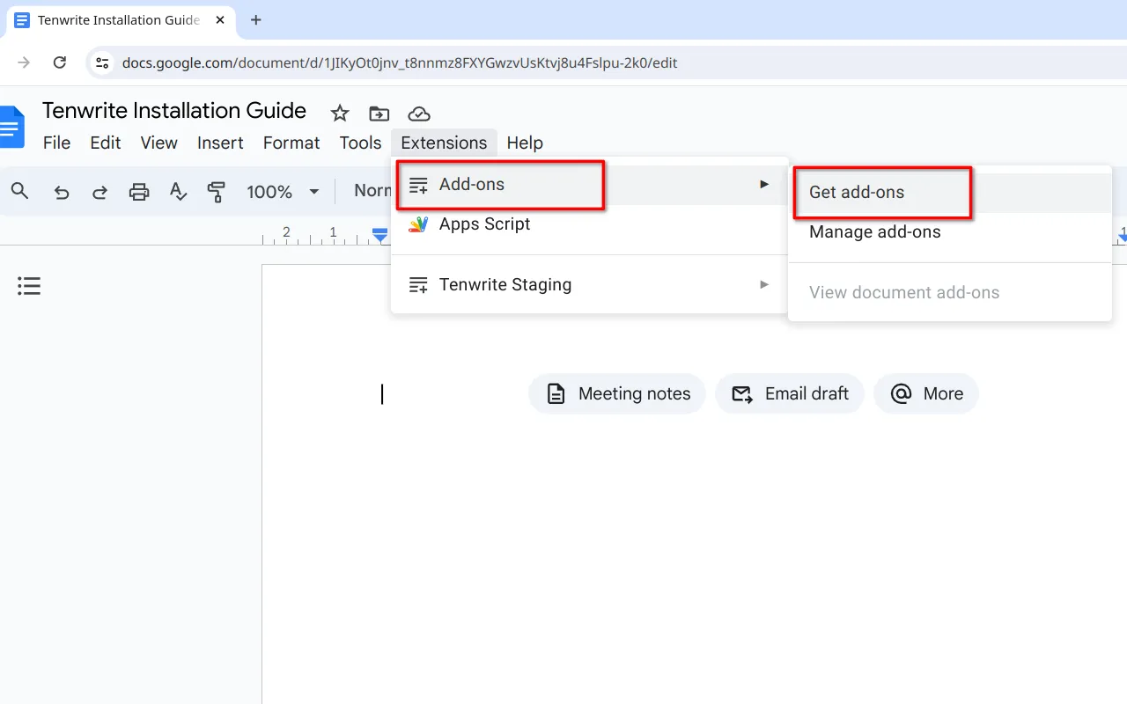Select Manage add-ons from the menu
Viewport: 1127px width, 704px height.
873,231
